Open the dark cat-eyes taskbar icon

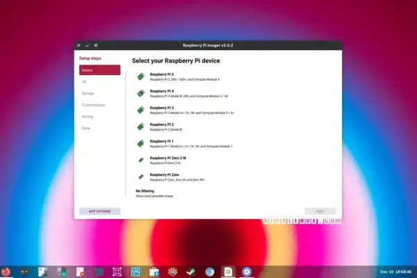[24, 272]
